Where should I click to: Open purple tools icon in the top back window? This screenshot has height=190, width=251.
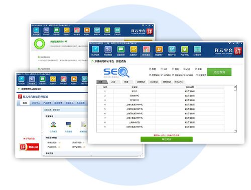[46, 30]
